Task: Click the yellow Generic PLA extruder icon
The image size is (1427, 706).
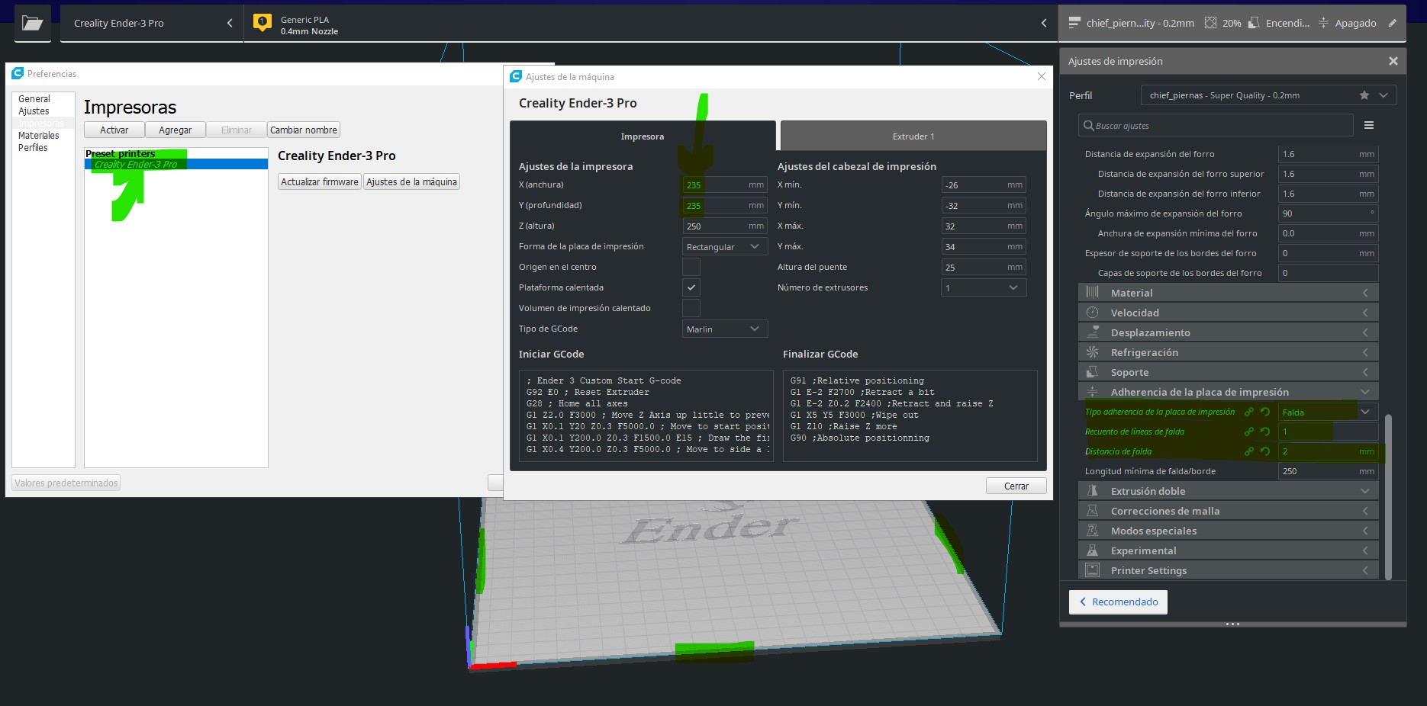Action: [x=263, y=23]
